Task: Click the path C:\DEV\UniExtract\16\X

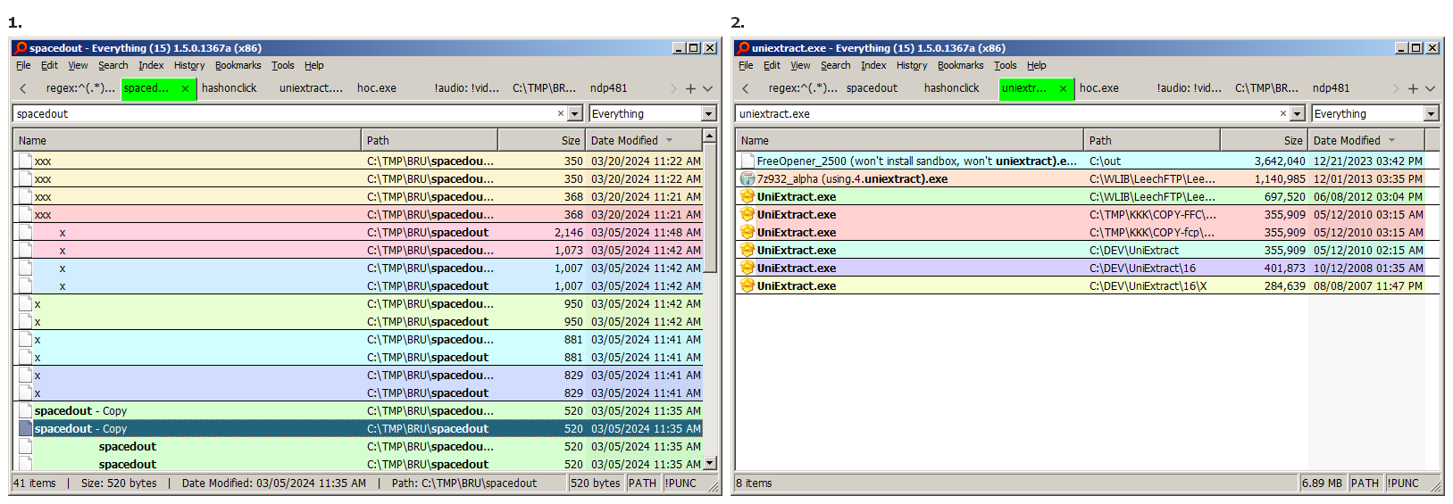Action: point(1148,286)
